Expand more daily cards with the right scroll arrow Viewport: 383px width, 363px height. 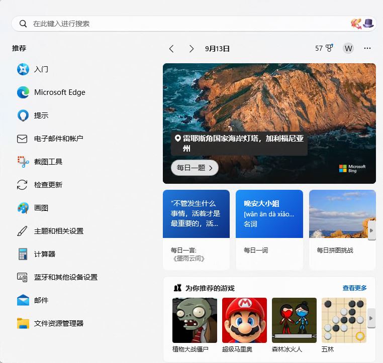point(371,230)
